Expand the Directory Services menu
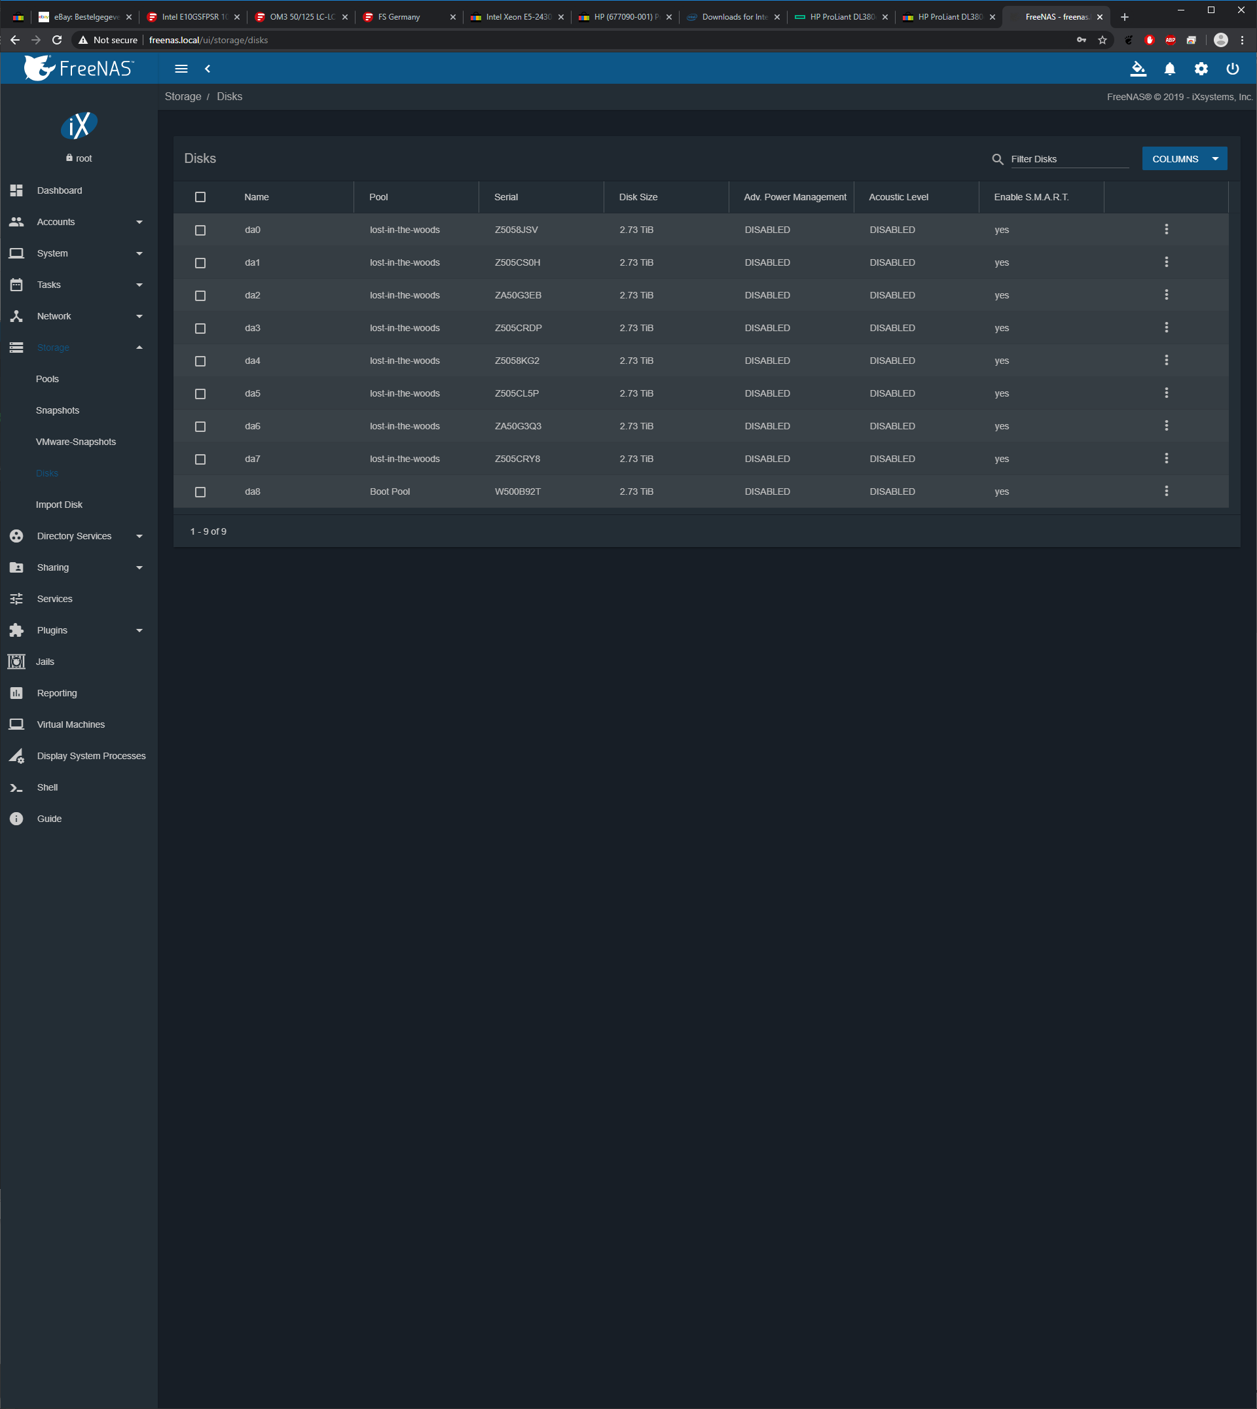Screen dimensions: 1257x1409 click(x=79, y=536)
